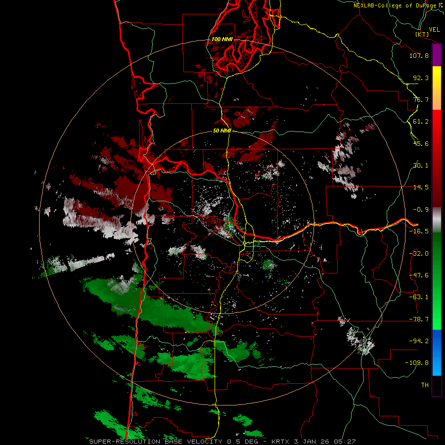Click the -63.1 scale value

(419, 297)
